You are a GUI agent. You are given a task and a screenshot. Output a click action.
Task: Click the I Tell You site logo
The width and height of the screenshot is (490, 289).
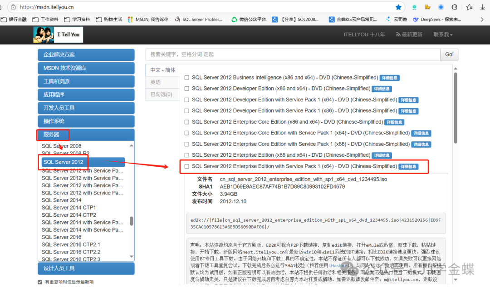[58, 35]
